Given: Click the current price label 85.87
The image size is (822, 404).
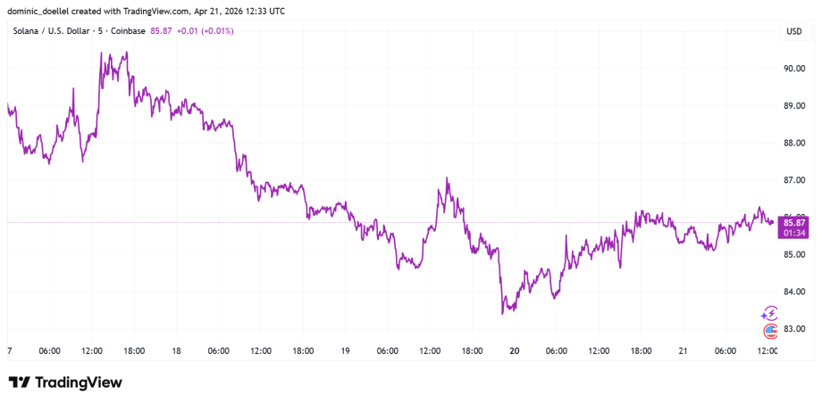Looking at the screenshot, I should pyautogui.click(x=794, y=222).
